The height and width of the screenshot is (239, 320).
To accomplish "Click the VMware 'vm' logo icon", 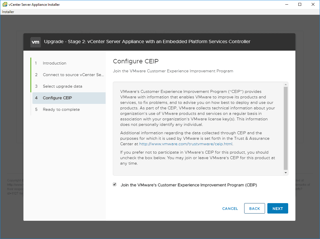I will point(36,42).
